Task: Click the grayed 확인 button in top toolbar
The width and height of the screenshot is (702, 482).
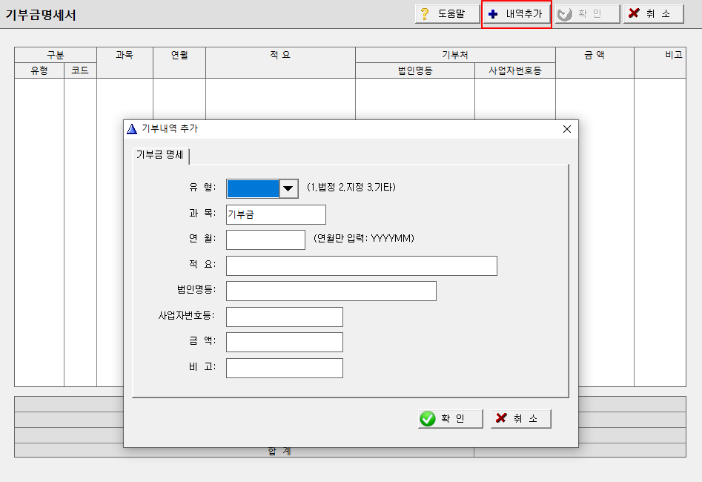Action: click(x=587, y=14)
